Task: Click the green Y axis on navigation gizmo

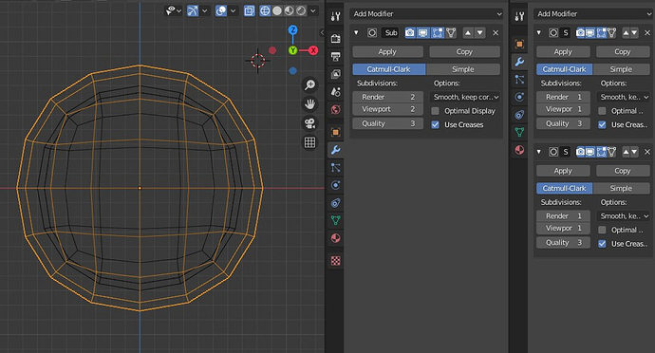Action: tap(292, 50)
